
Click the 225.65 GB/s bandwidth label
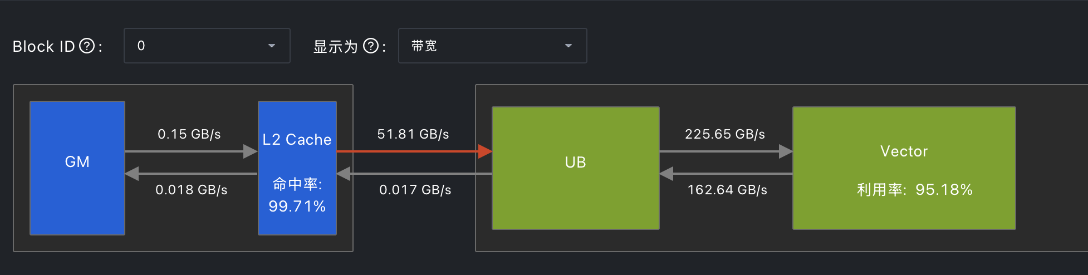(725, 134)
